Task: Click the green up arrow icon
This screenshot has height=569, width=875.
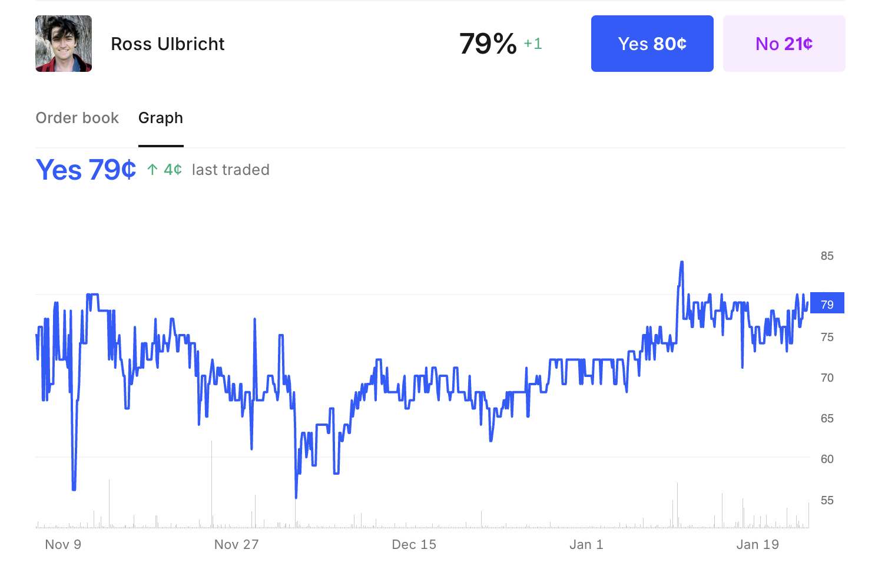Action: coord(153,170)
